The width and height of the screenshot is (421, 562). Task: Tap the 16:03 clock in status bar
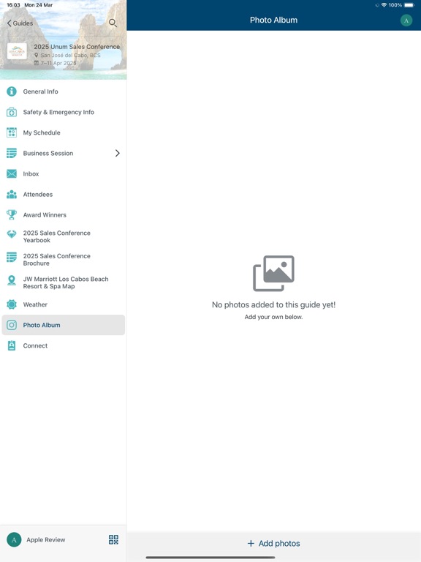click(13, 5)
